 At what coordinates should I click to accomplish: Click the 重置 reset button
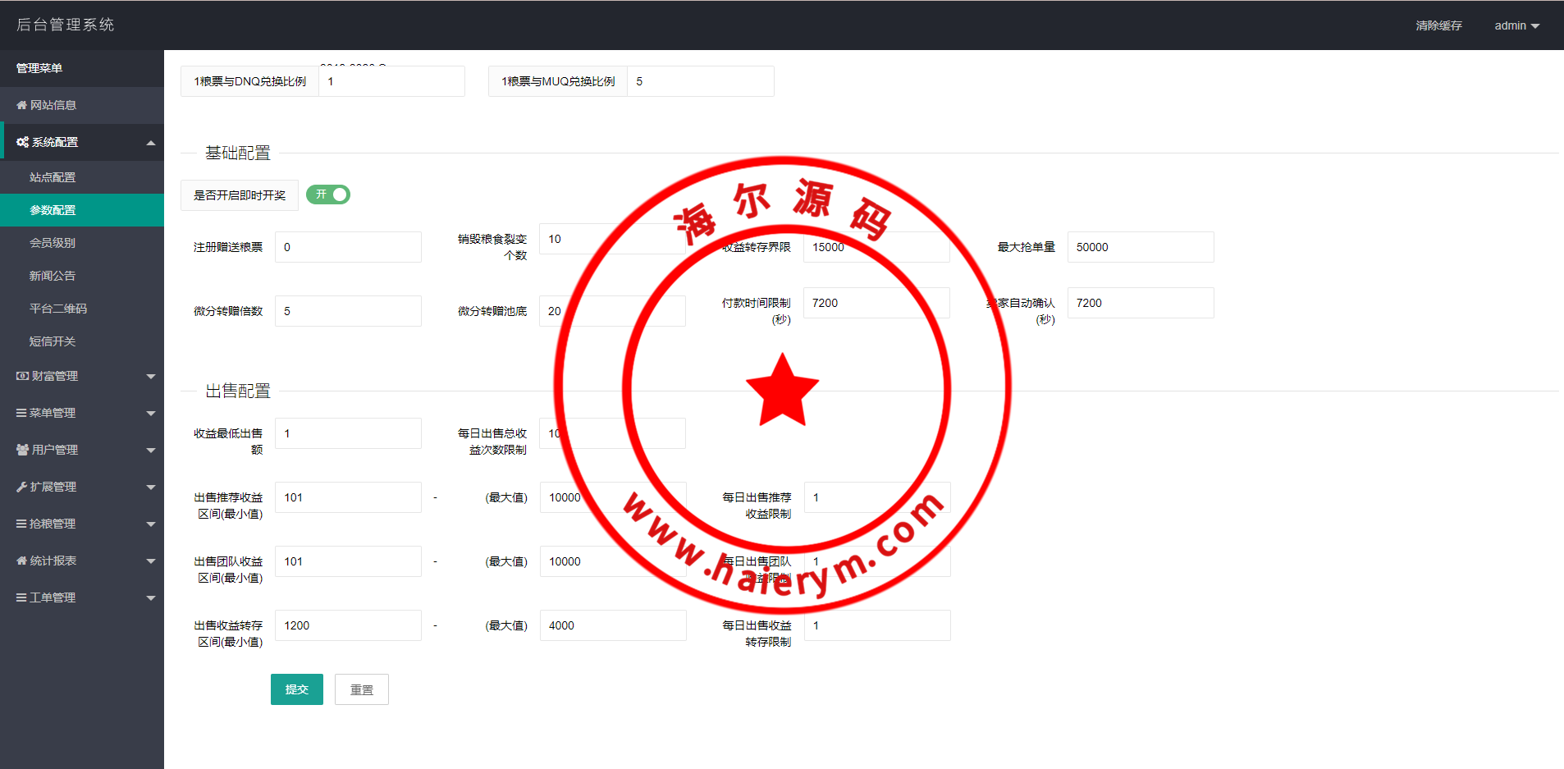(361, 689)
